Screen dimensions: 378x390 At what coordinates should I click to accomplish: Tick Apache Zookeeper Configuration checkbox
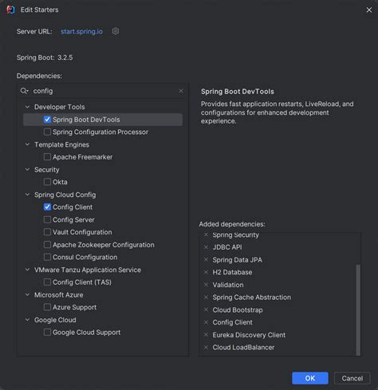47,245
